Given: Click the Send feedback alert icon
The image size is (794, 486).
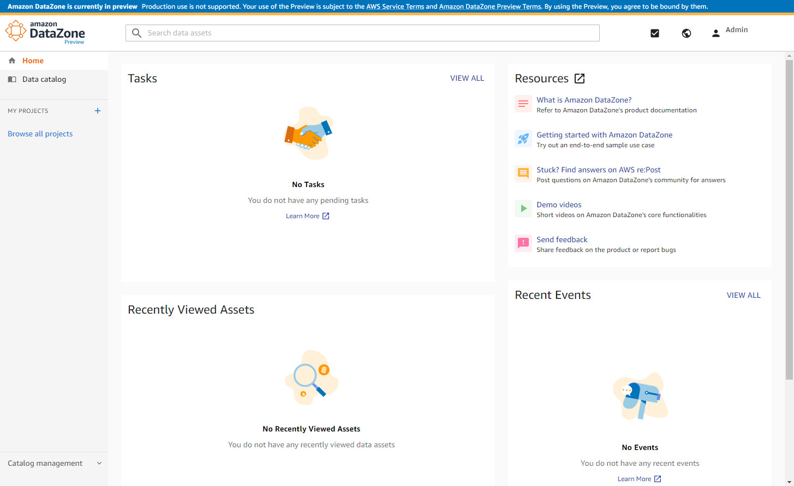Looking at the screenshot, I should tap(523, 243).
